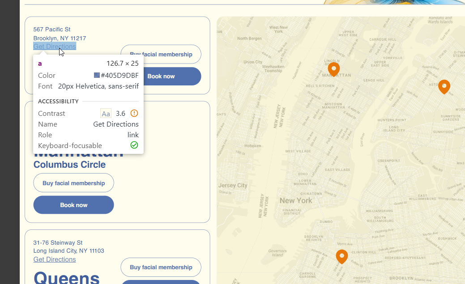The width and height of the screenshot is (465, 284).
Task: Click the Brooklyn, NY 11217 address line
Action: (x=60, y=38)
